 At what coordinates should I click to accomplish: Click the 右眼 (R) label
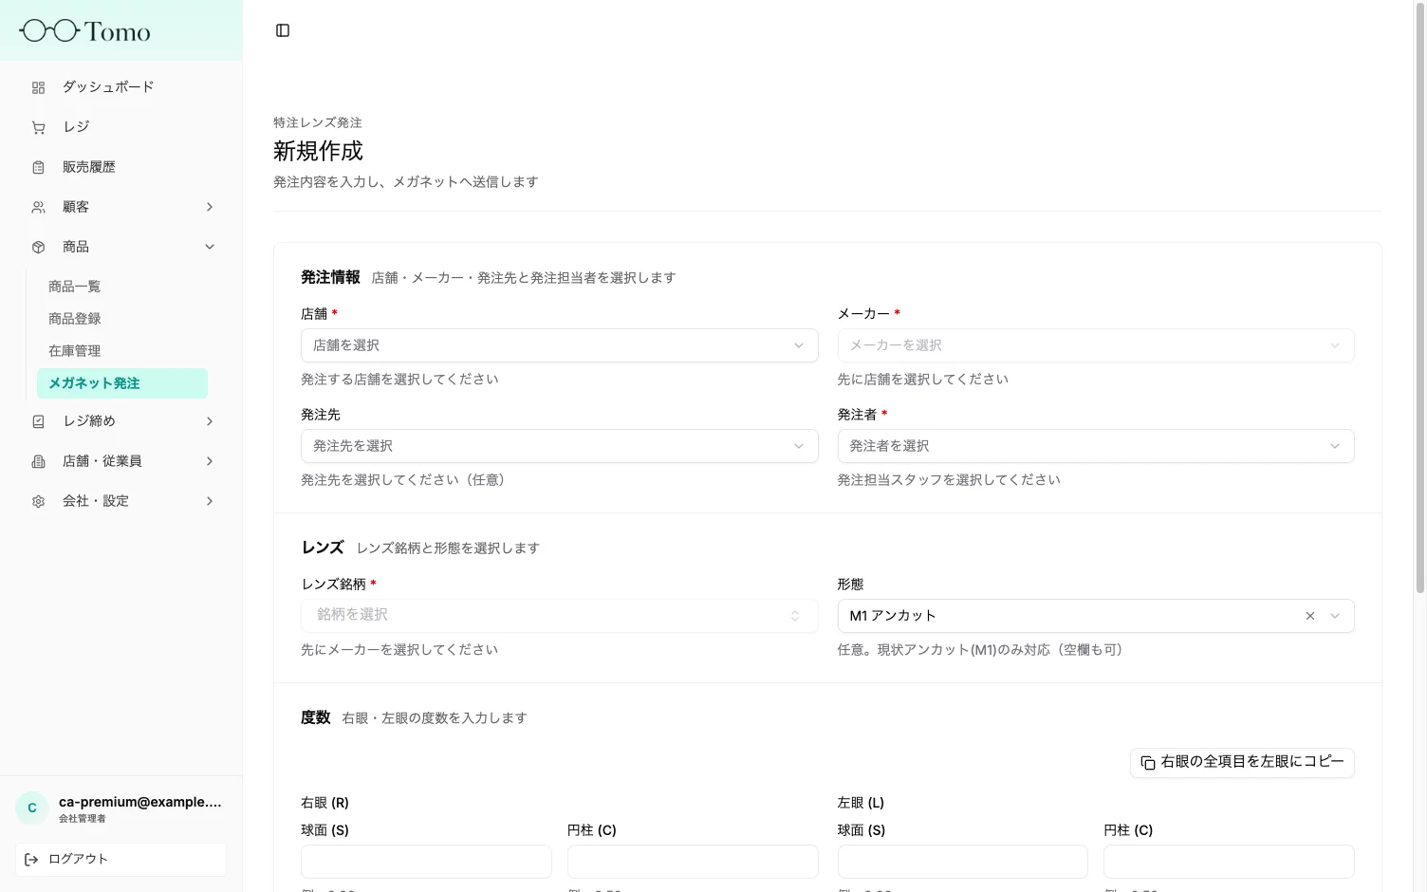(x=324, y=803)
